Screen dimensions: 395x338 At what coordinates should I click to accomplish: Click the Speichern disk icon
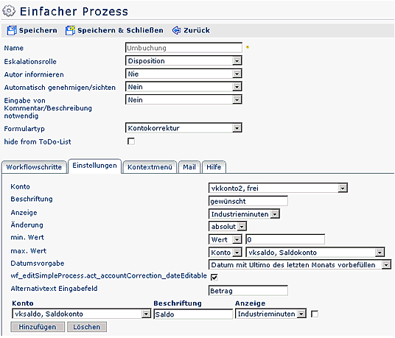[12, 30]
